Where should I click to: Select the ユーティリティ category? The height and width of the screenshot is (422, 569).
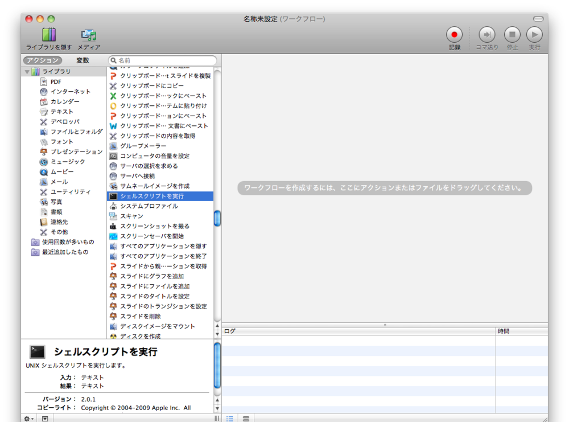coord(65,192)
